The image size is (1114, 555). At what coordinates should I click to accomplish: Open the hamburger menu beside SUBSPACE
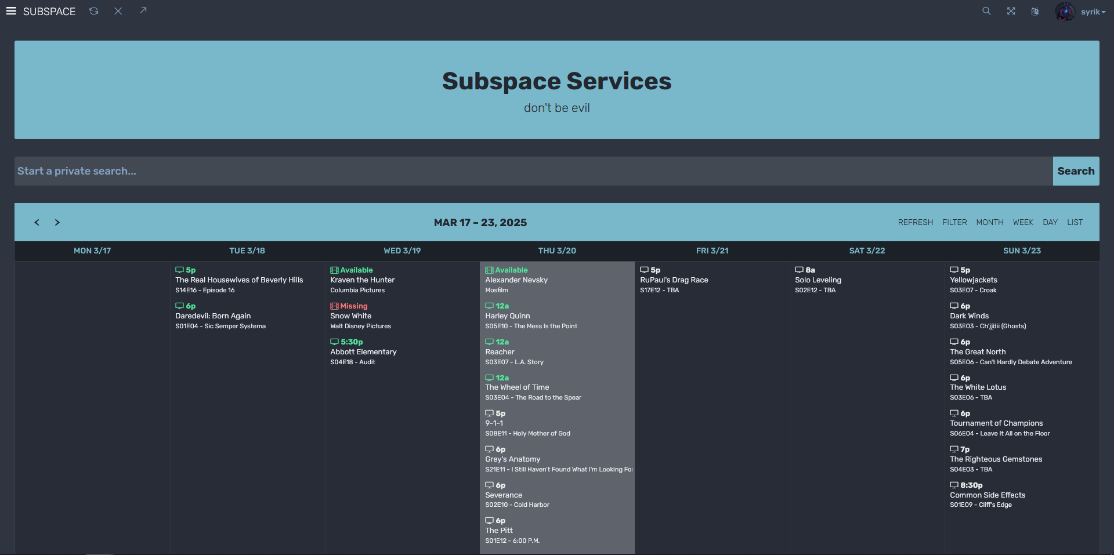[11, 11]
